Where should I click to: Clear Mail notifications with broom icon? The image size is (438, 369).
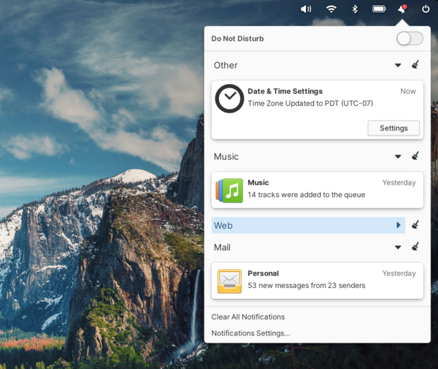[x=415, y=247]
